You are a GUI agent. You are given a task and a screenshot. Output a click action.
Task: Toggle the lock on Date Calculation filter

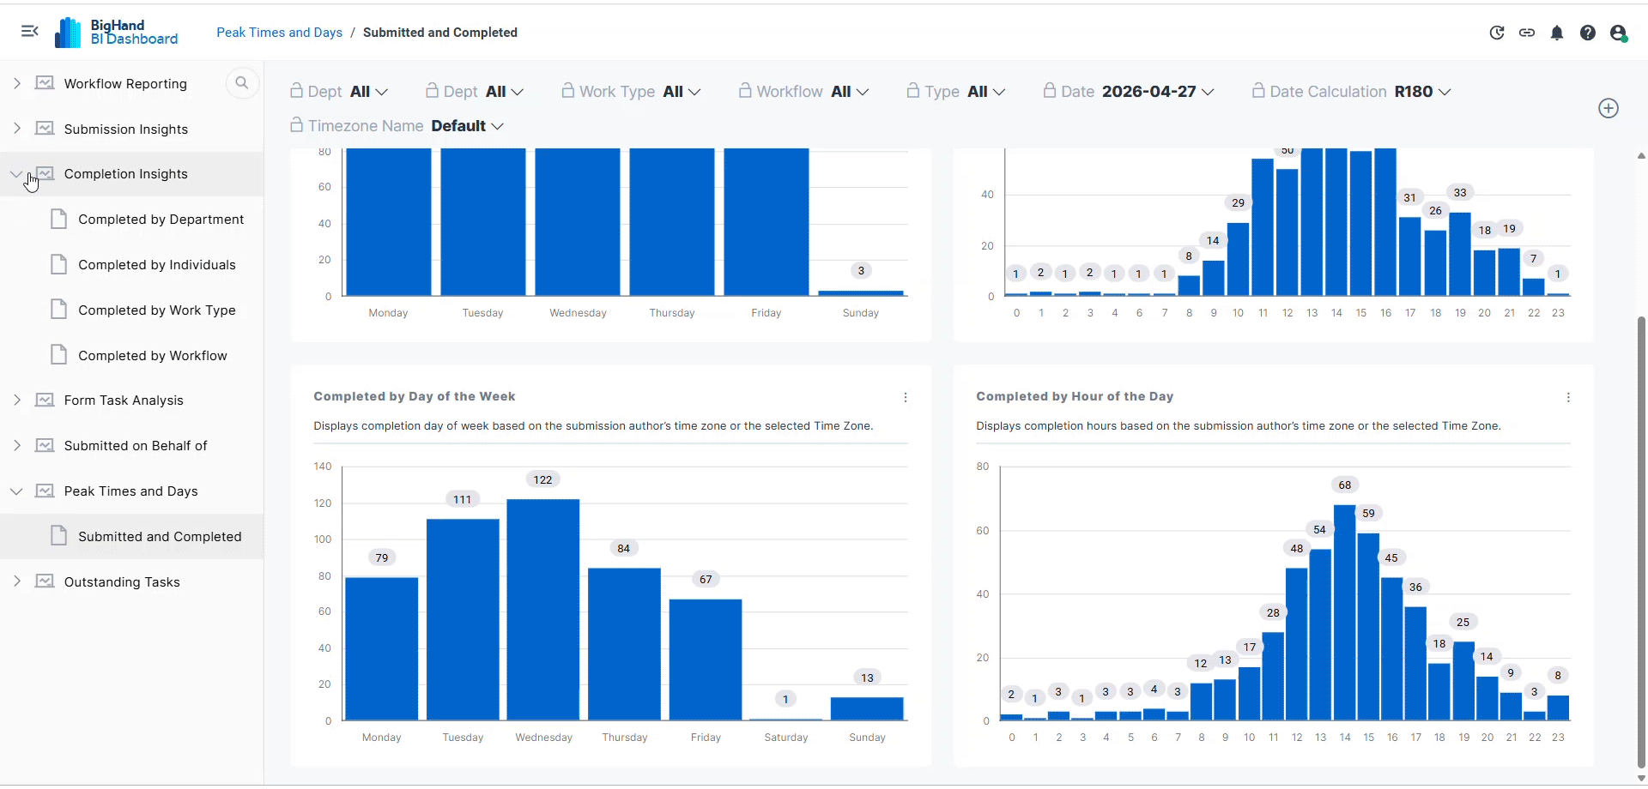[1258, 90]
